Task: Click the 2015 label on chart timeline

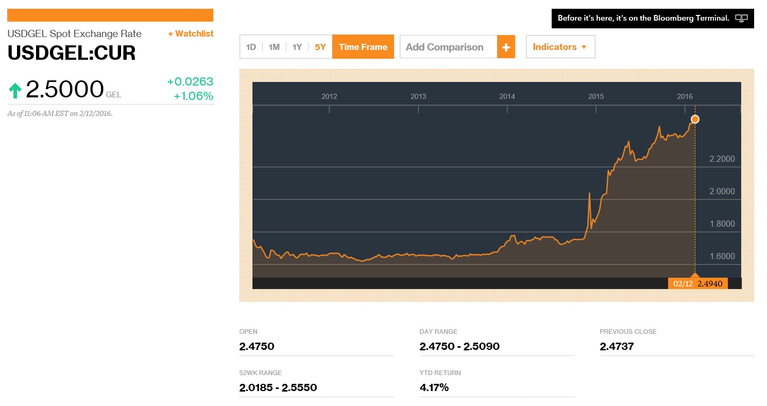Action: coord(596,96)
